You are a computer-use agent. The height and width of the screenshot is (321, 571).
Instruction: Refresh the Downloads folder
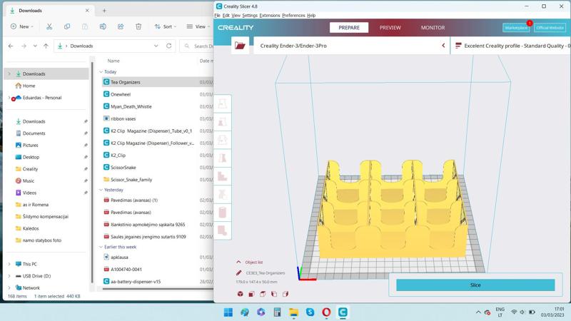tap(168, 46)
